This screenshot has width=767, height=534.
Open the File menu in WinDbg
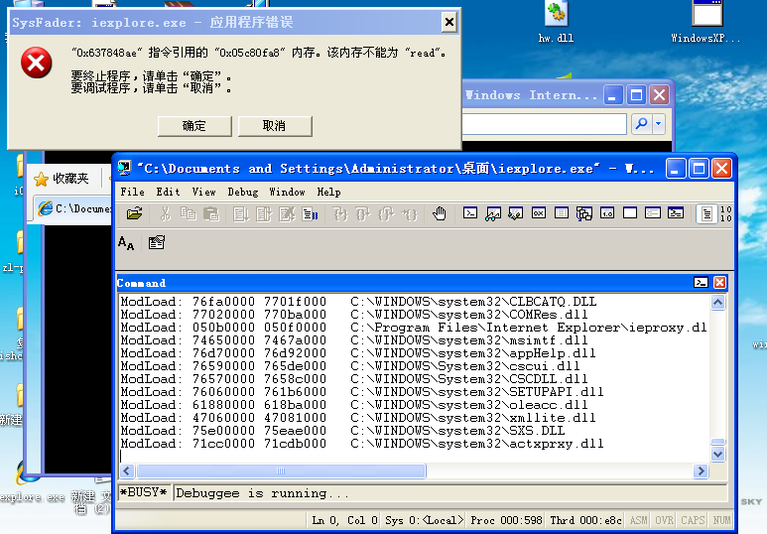pos(132,192)
